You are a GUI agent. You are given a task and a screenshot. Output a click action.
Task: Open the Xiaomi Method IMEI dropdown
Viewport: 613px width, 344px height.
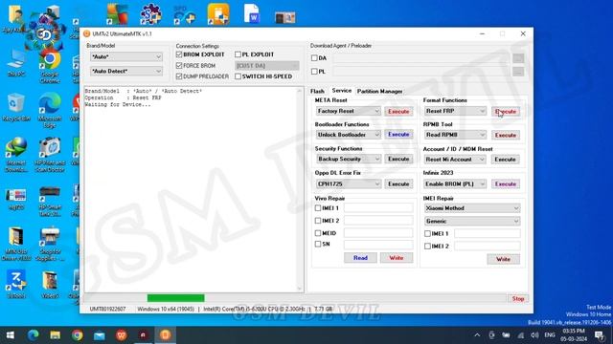tap(472, 208)
